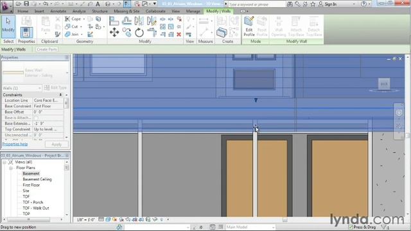Click the Top Constraint value field
The image size is (411, 231).
48,129
